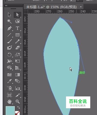Choose the Hand tool
Image resolution: width=97 pixels, height=115 pixels.
coord(9,102)
